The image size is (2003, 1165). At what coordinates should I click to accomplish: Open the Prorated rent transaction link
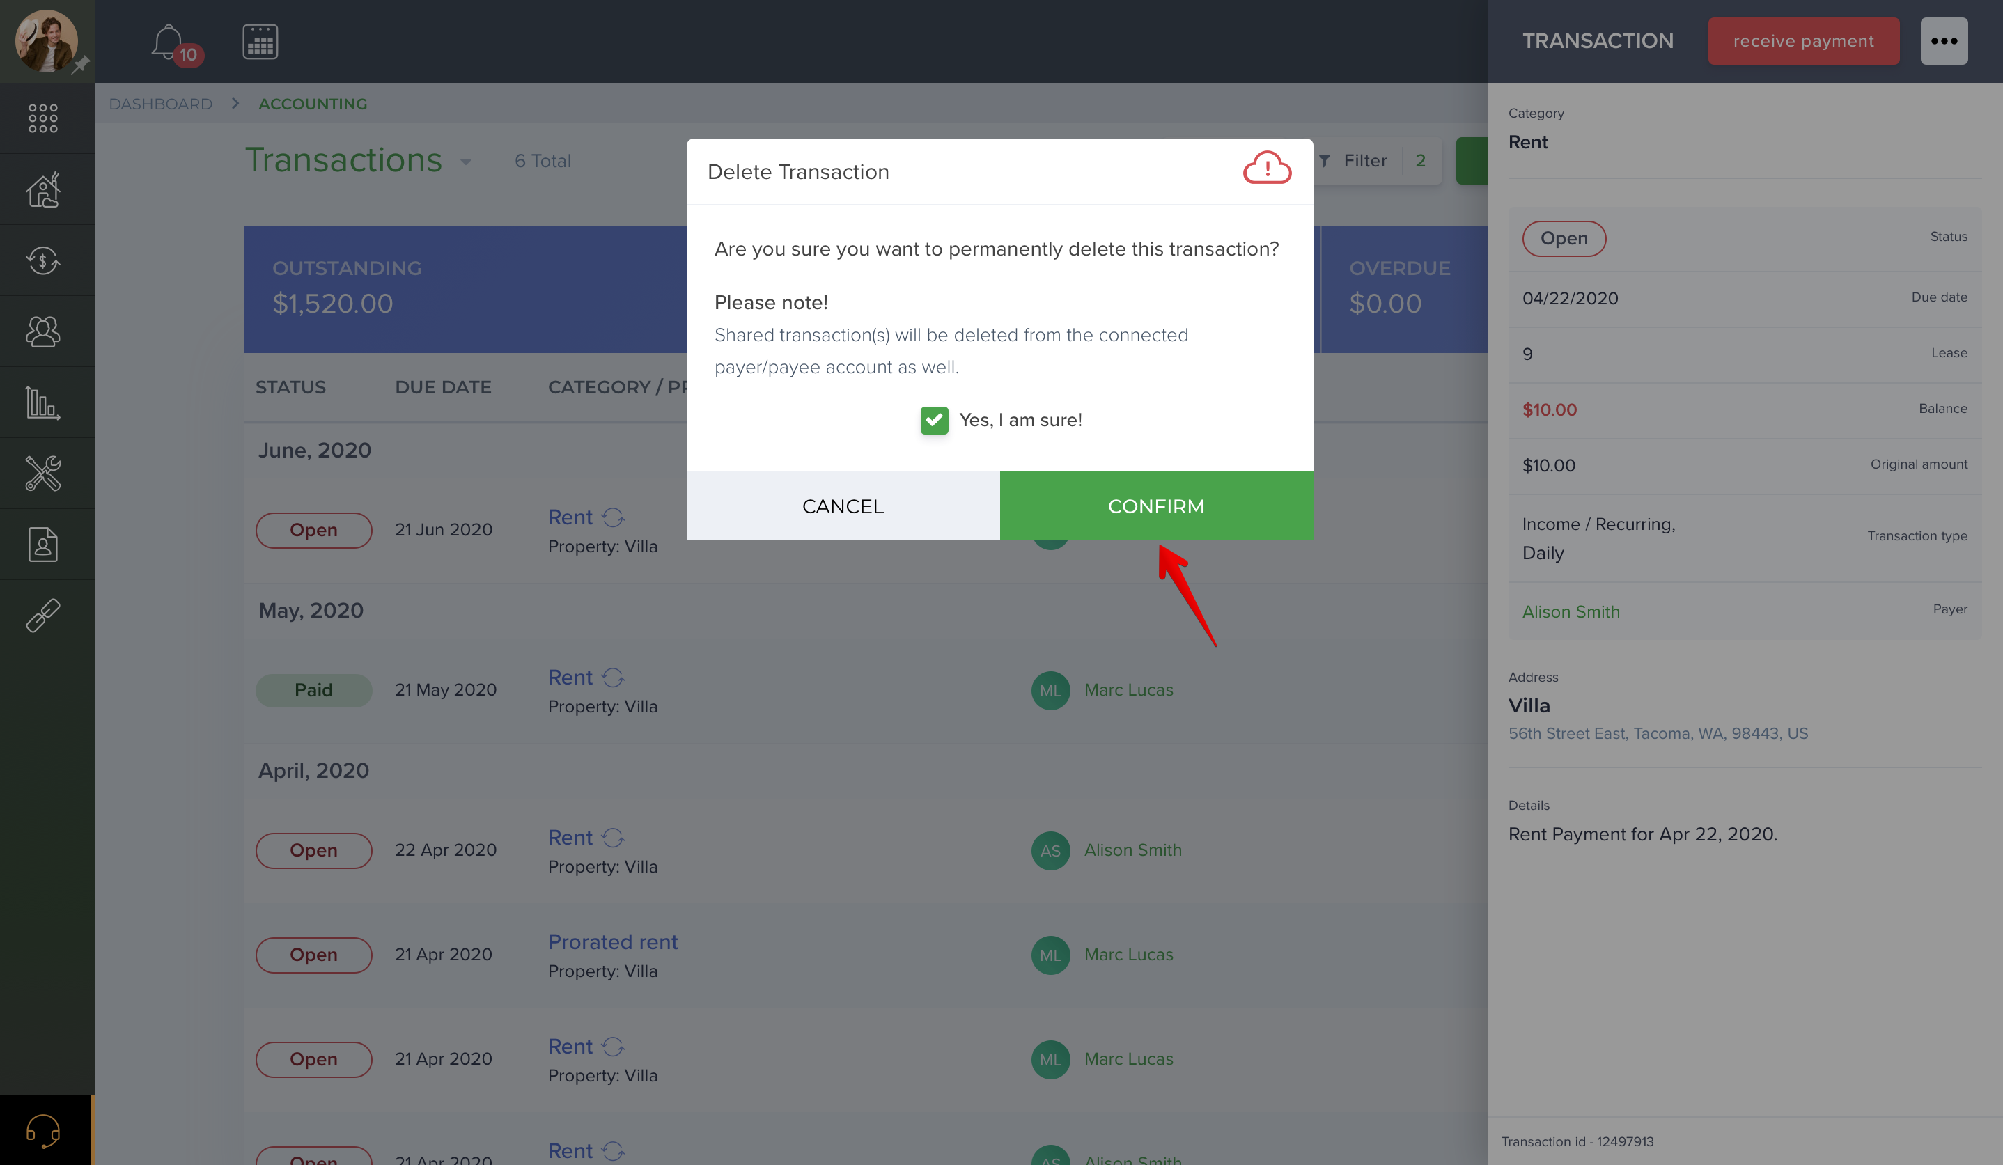(x=612, y=941)
